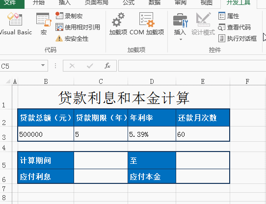266x204 pixels.
Task: Toggle 使用相对引用 relative references
Action: pos(78,27)
